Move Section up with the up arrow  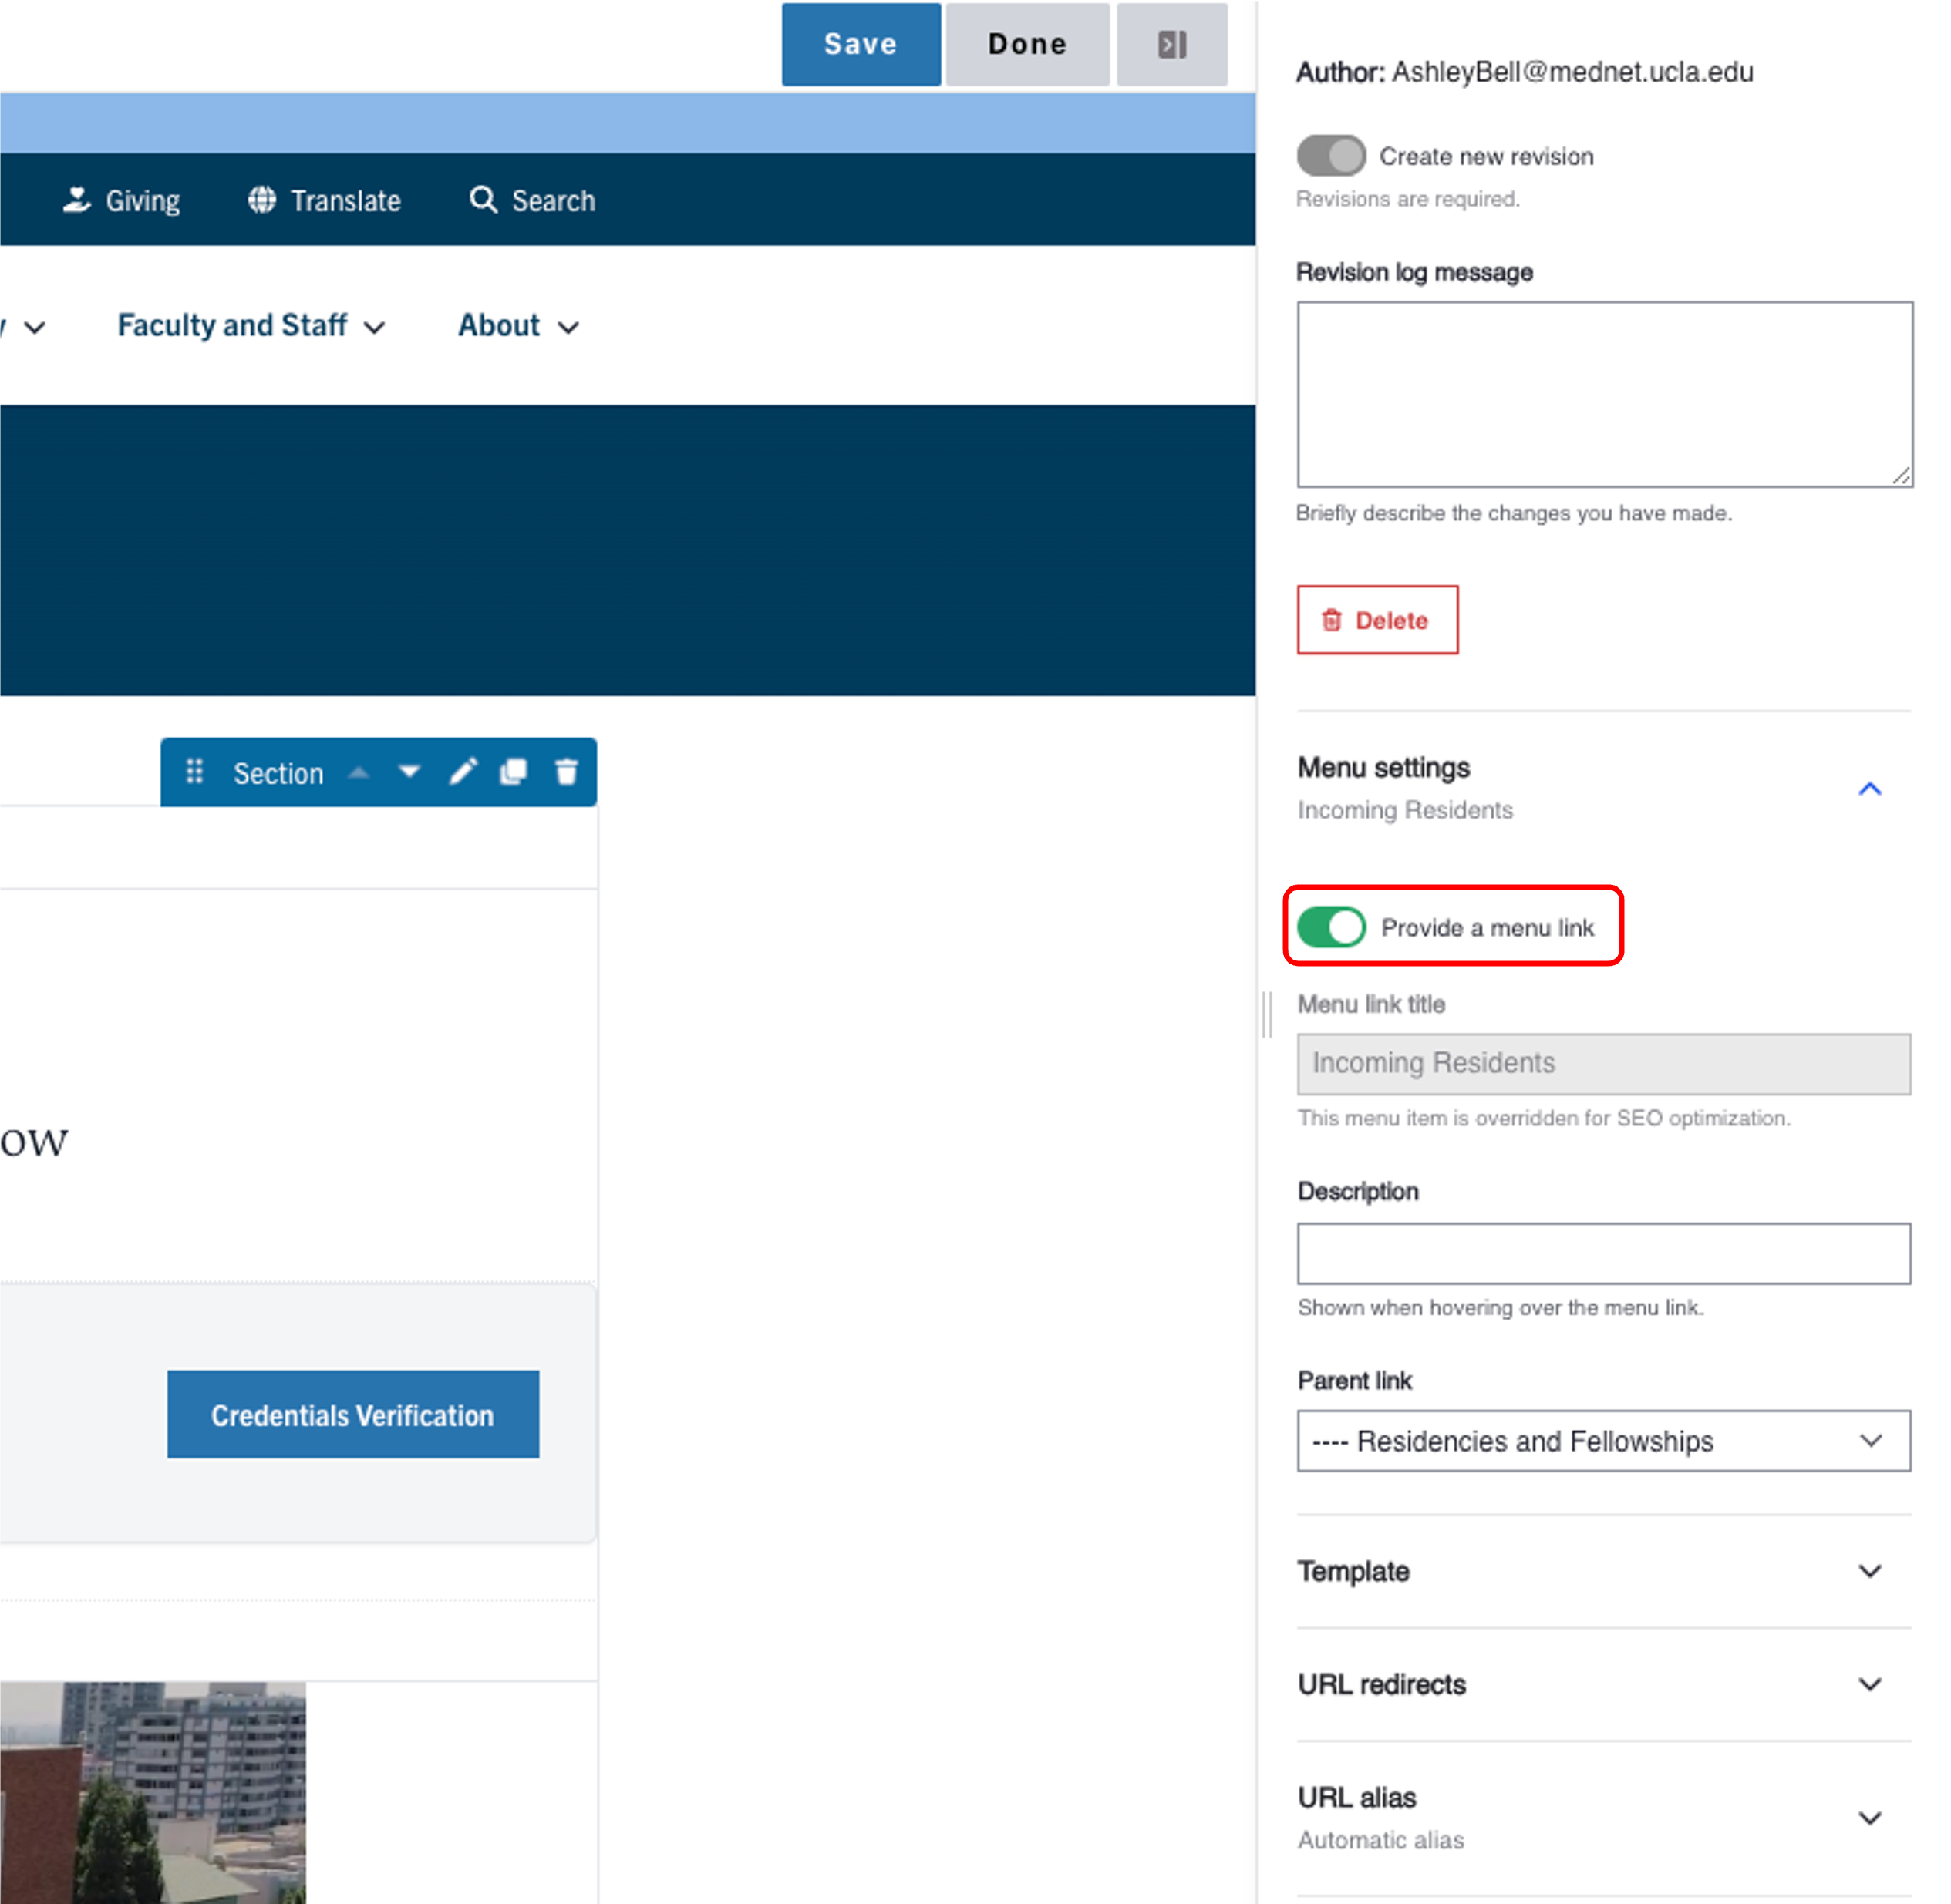359,772
